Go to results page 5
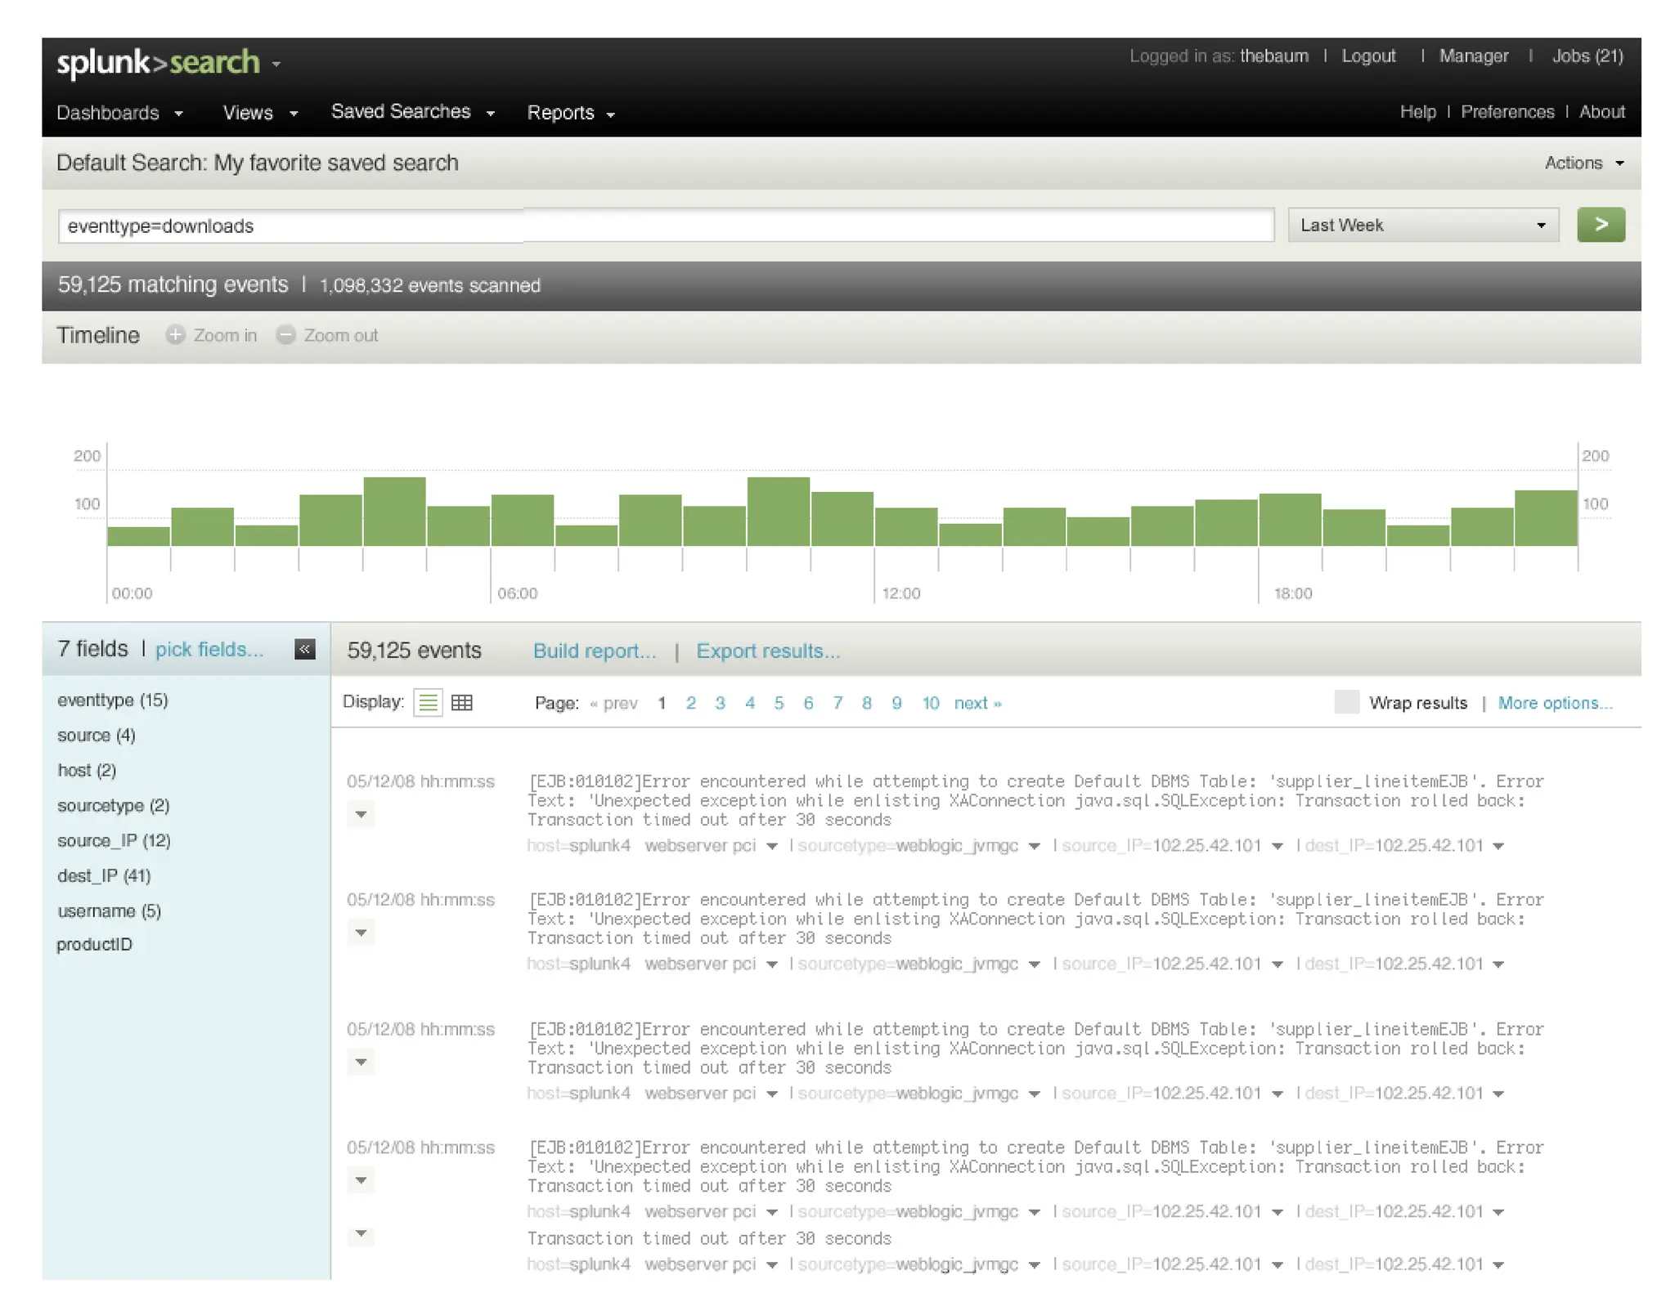The image size is (1675, 1293). click(x=779, y=703)
